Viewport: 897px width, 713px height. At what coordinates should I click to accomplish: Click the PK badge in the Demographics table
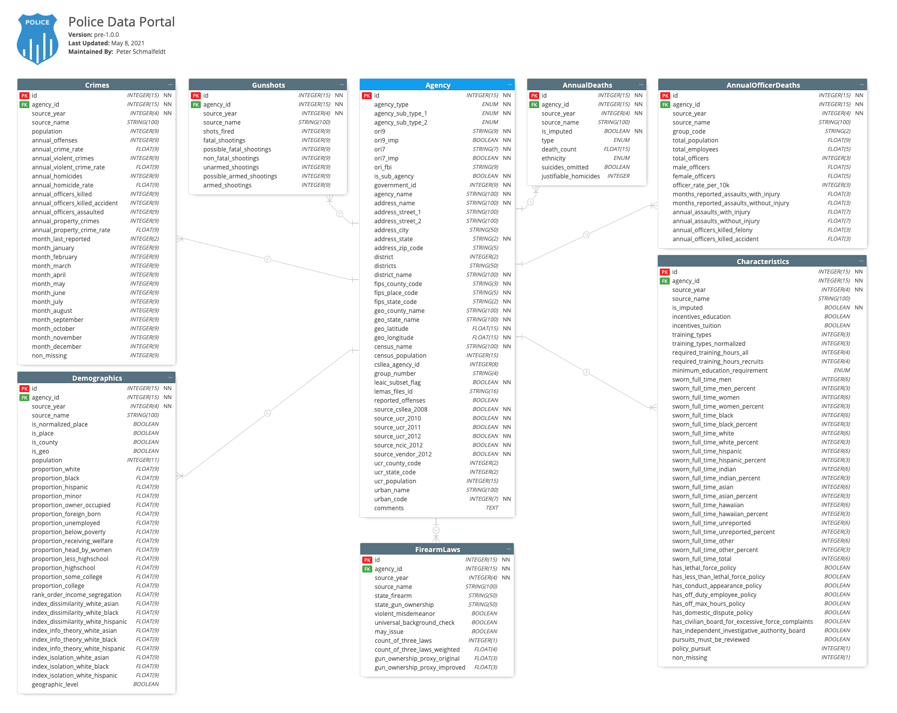point(24,389)
